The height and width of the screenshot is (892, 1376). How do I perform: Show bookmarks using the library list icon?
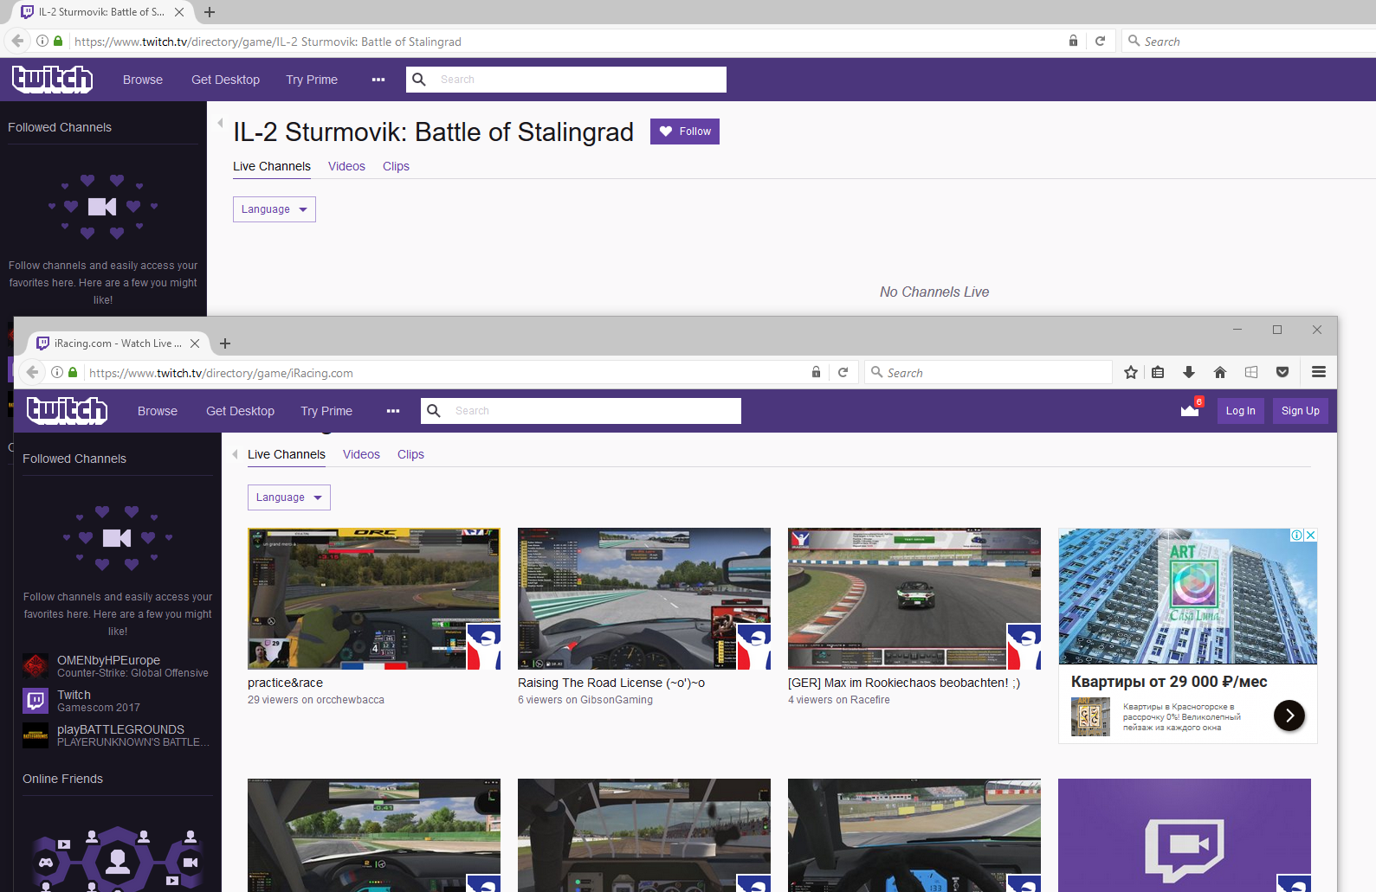coord(1158,372)
